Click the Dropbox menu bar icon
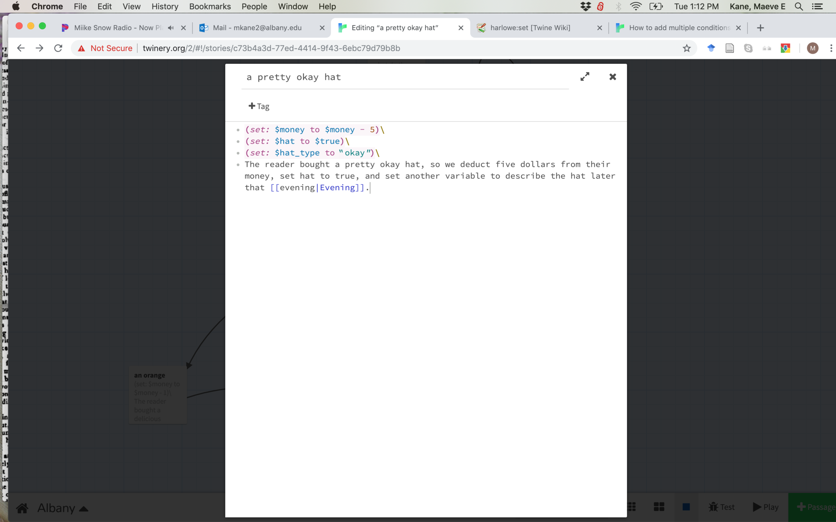836x522 pixels. [586, 6]
